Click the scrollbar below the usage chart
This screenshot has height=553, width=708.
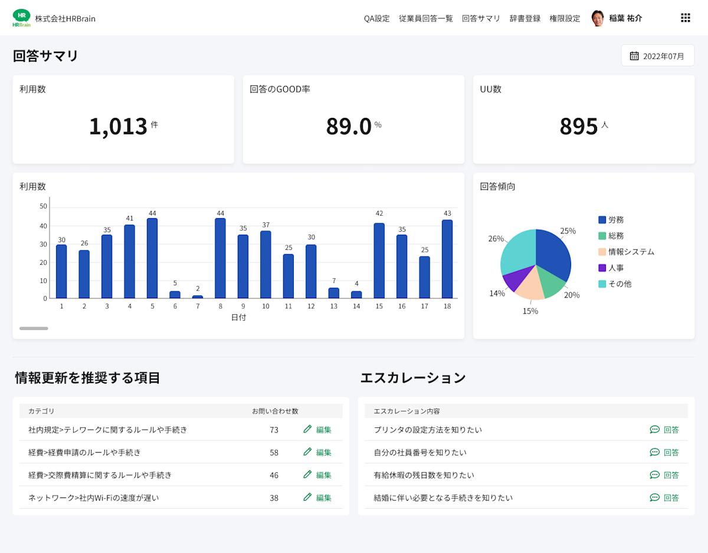pyautogui.click(x=34, y=328)
